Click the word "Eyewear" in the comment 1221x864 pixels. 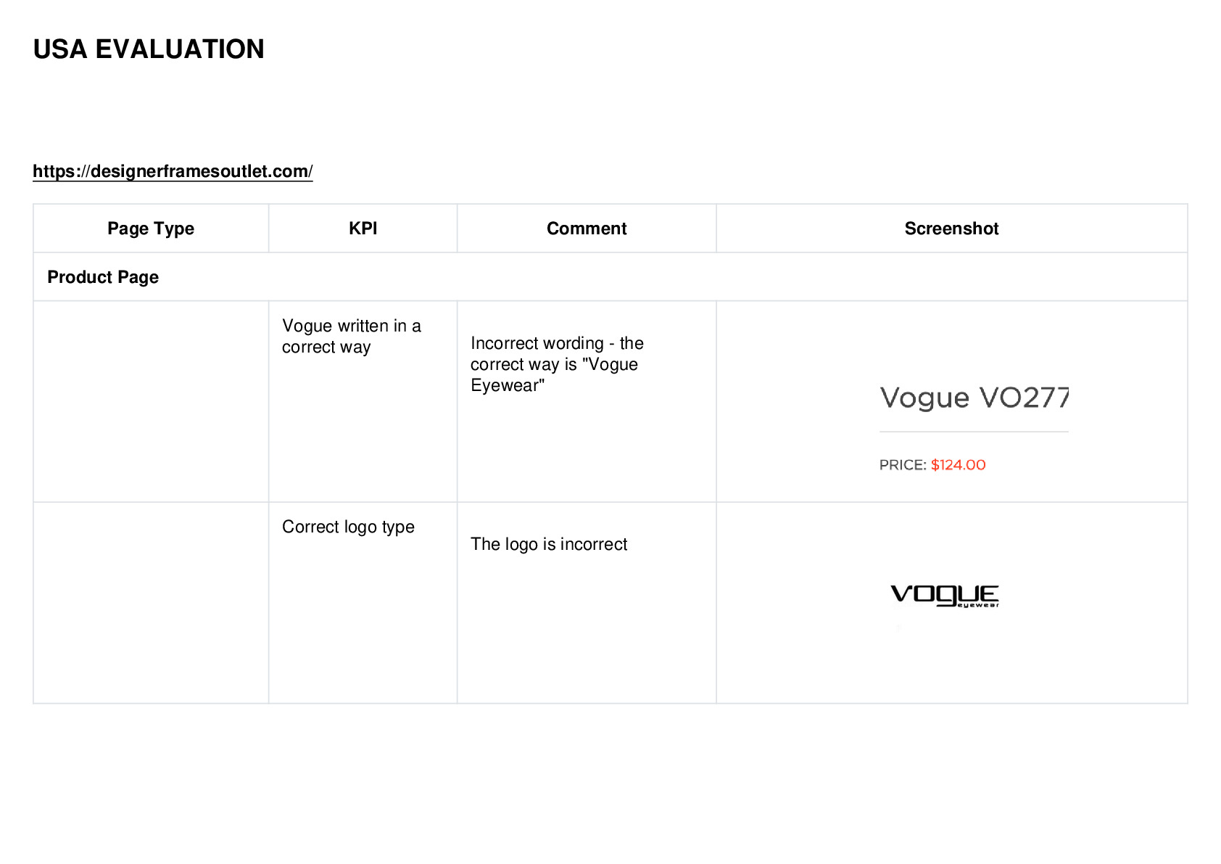[x=507, y=385]
